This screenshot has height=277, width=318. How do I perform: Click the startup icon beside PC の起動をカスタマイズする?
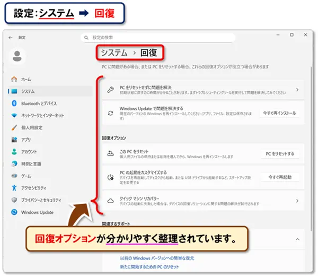click(111, 177)
